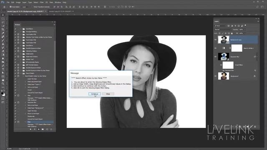Click Continue in the Message dialog
This screenshot has width=267, height=150.
click(x=95, y=94)
